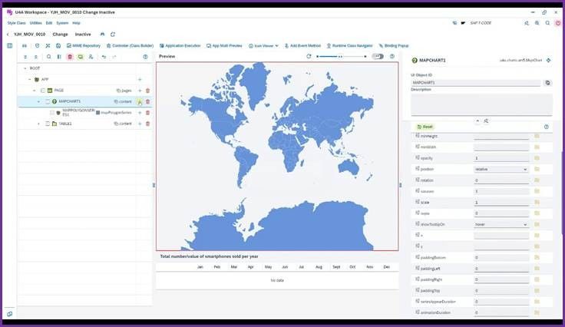Image resolution: width=565 pixels, height=327 pixels.
Task: Expand the TABLE1 tree node
Action: pyautogui.click(x=38, y=124)
